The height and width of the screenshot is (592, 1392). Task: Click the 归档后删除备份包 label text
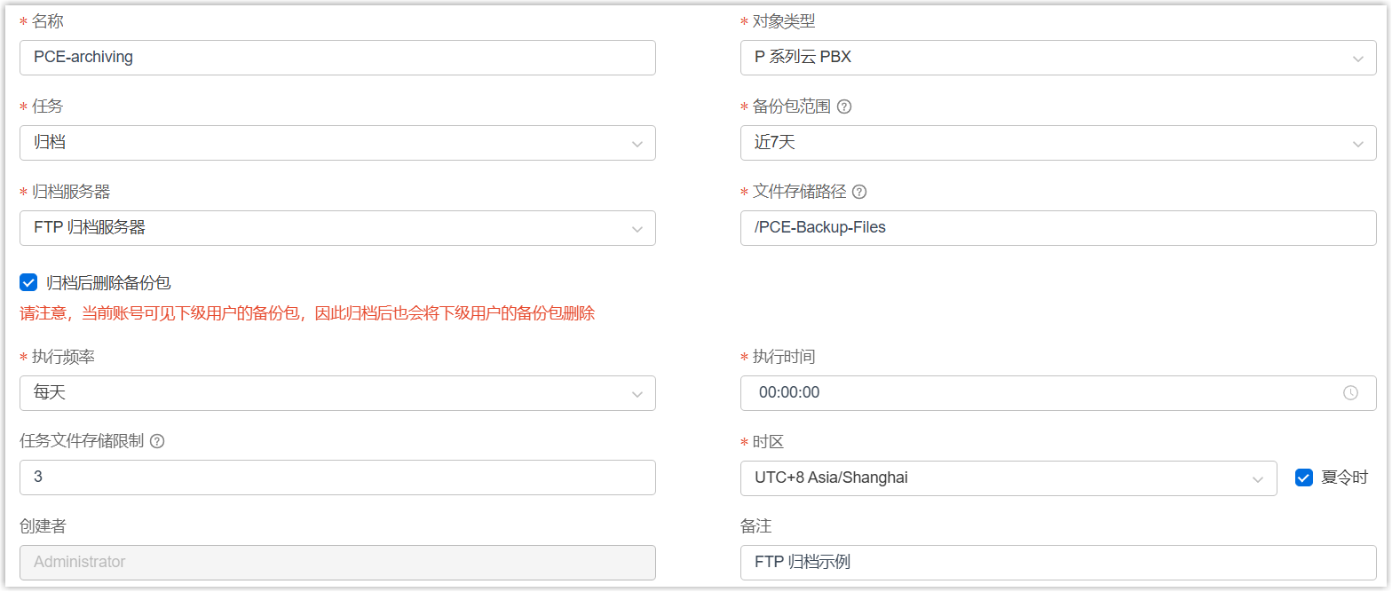(108, 283)
